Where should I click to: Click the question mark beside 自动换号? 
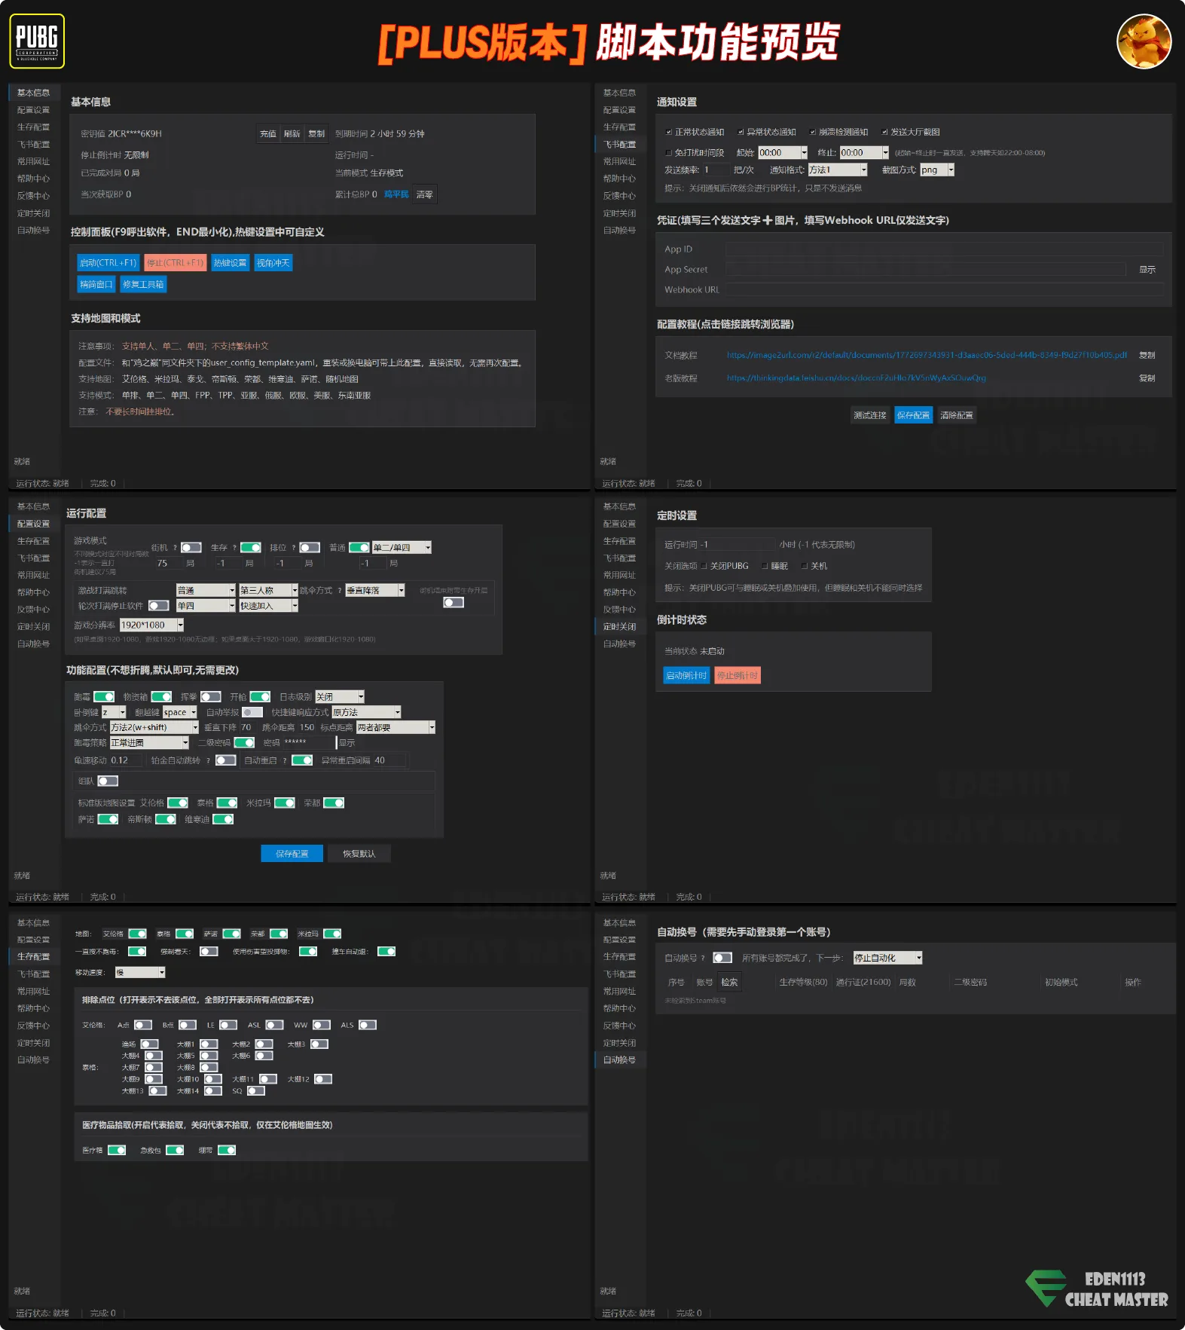(x=703, y=959)
